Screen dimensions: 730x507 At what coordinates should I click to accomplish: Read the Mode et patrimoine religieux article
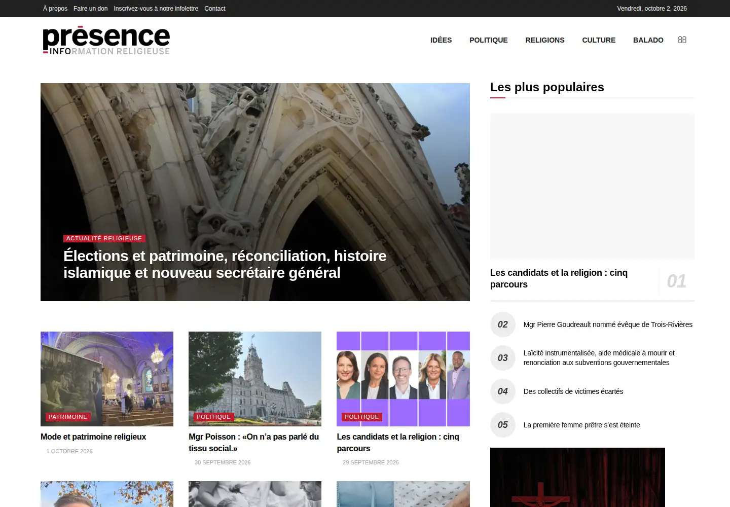93,437
